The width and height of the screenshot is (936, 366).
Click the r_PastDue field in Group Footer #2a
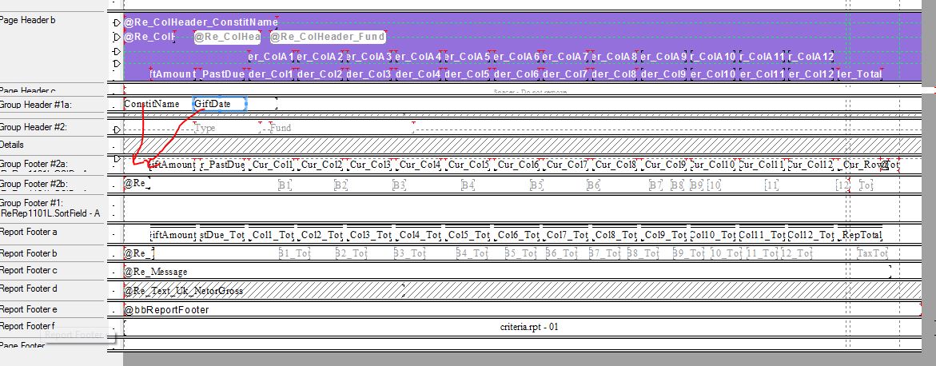click(x=222, y=164)
